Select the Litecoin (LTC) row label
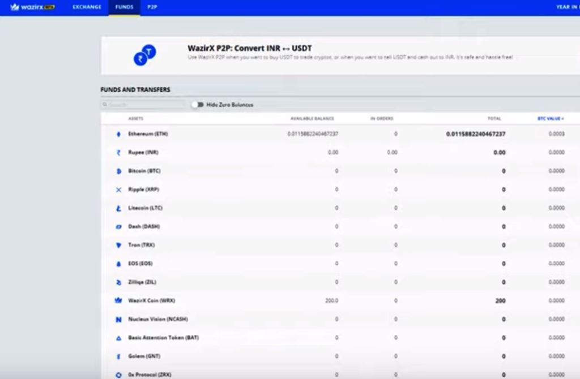 (146, 208)
